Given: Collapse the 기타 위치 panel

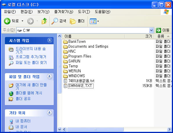Looking at the screenshot, I should point(50,112).
